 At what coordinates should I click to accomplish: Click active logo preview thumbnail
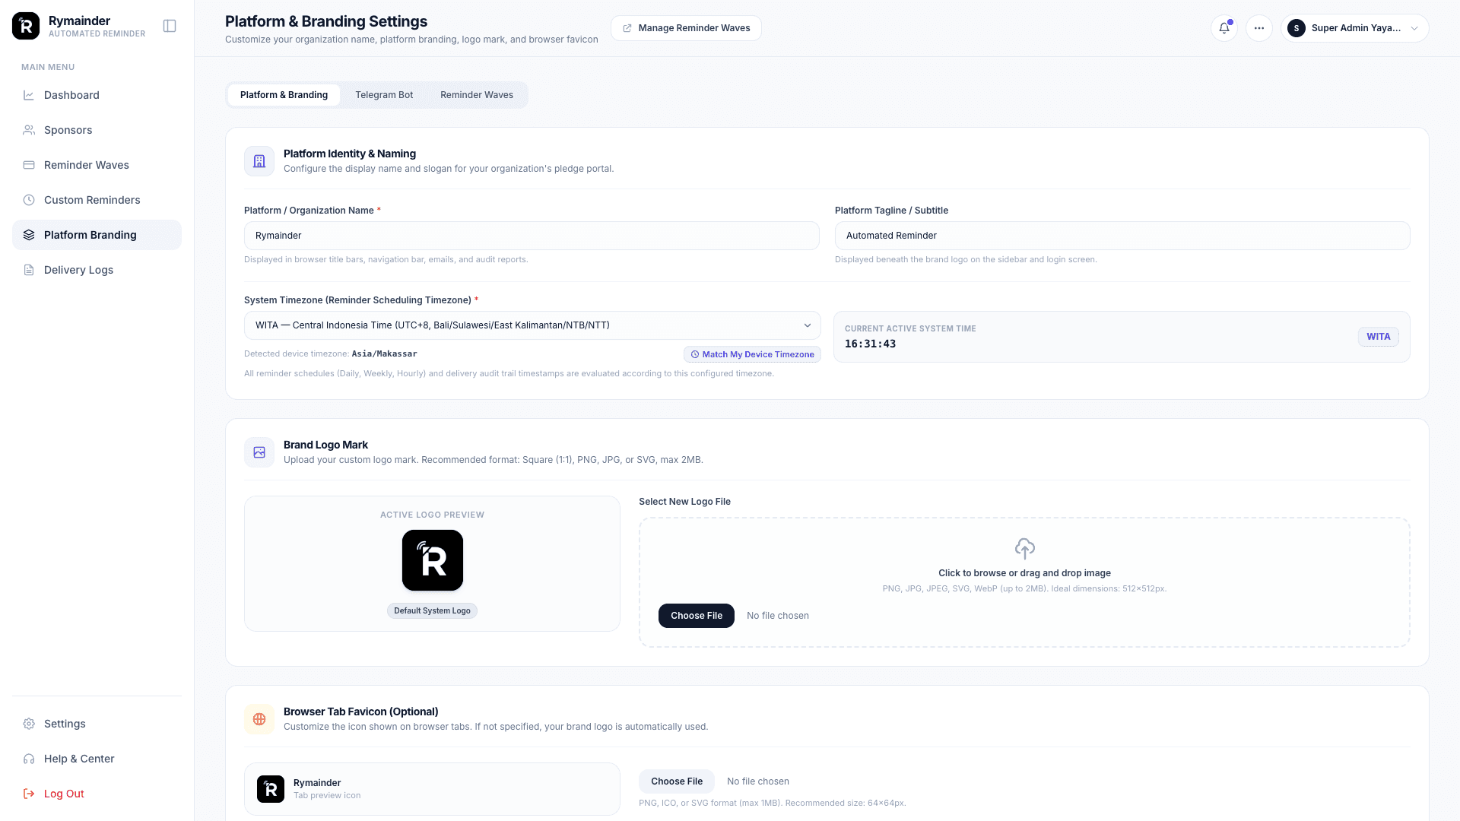point(433,560)
